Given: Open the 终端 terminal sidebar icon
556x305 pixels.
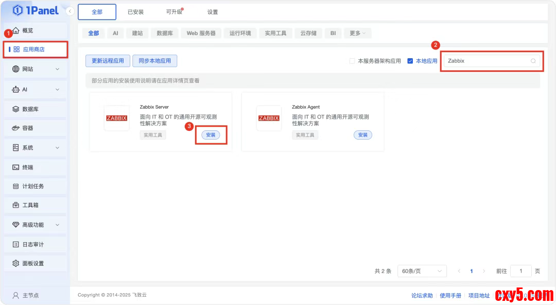Looking at the screenshot, I should [x=16, y=167].
